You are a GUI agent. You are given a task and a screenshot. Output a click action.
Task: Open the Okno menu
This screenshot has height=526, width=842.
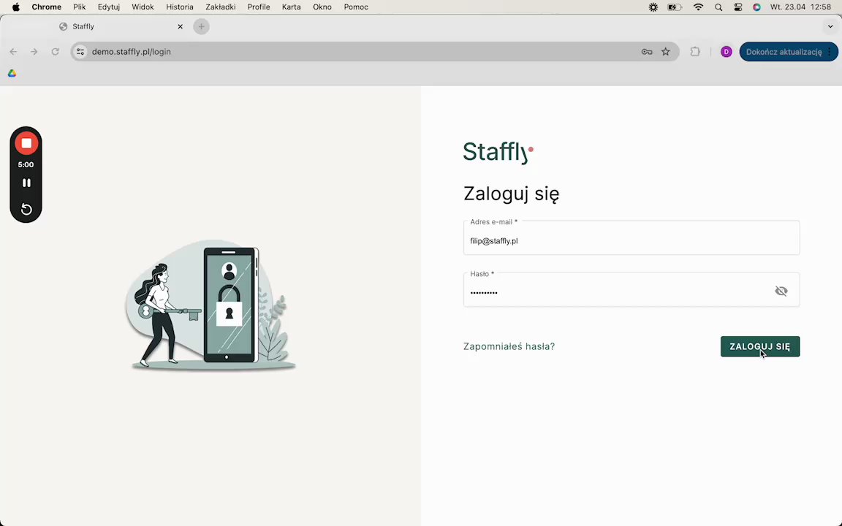pyautogui.click(x=322, y=7)
